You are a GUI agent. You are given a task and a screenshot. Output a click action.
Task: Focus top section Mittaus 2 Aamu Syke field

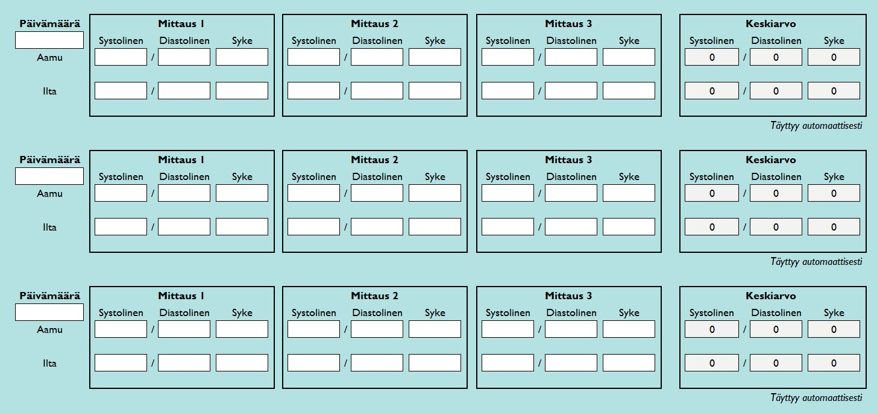[435, 57]
